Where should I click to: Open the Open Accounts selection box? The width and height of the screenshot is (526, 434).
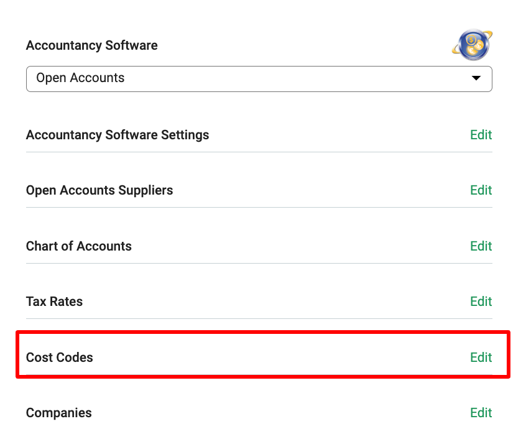point(259,79)
